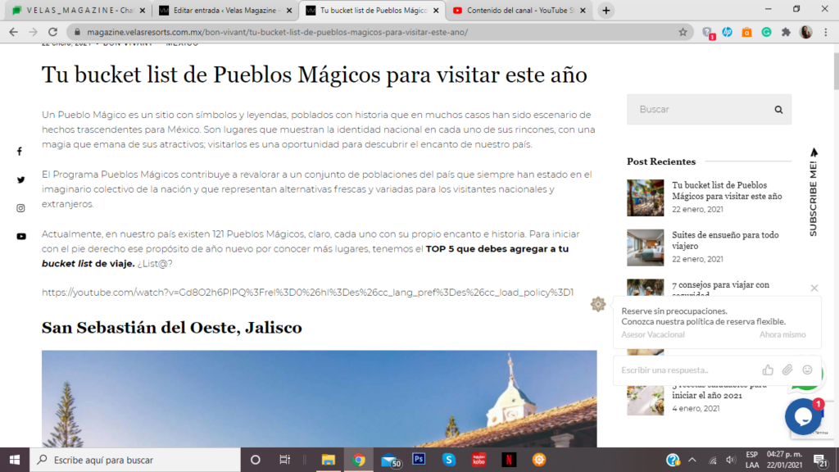
Task: Open the ESP LAA language switcher
Action: point(752,460)
